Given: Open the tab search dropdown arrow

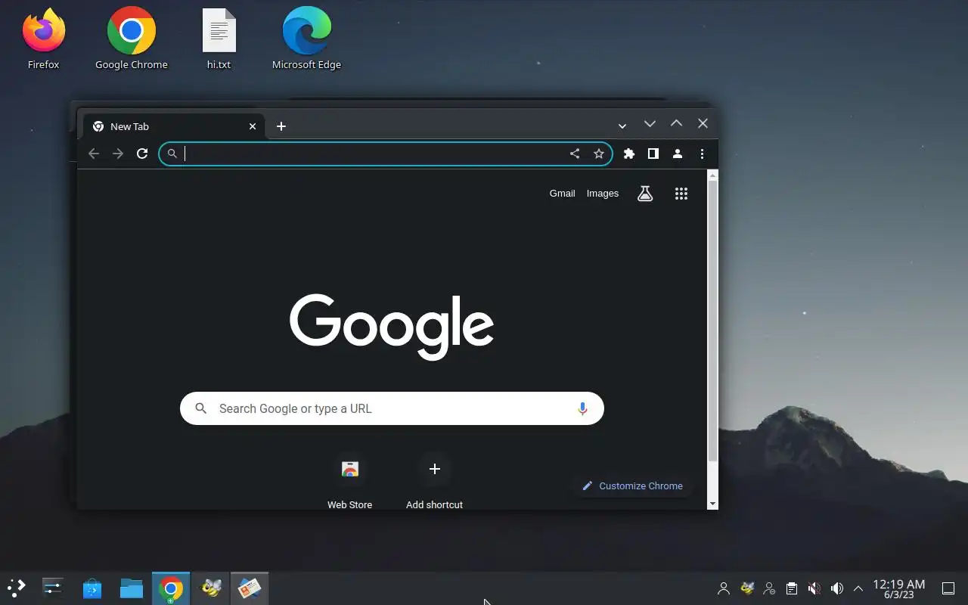Looking at the screenshot, I should [622, 126].
